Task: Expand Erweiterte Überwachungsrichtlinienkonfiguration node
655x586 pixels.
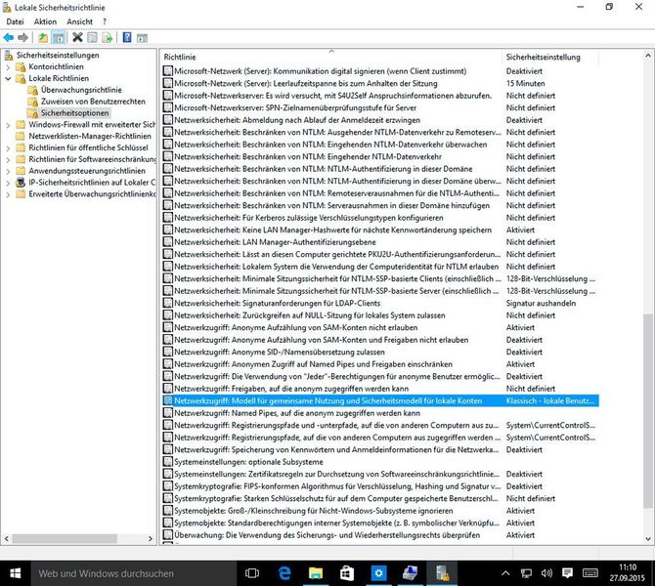Action: pos(8,194)
